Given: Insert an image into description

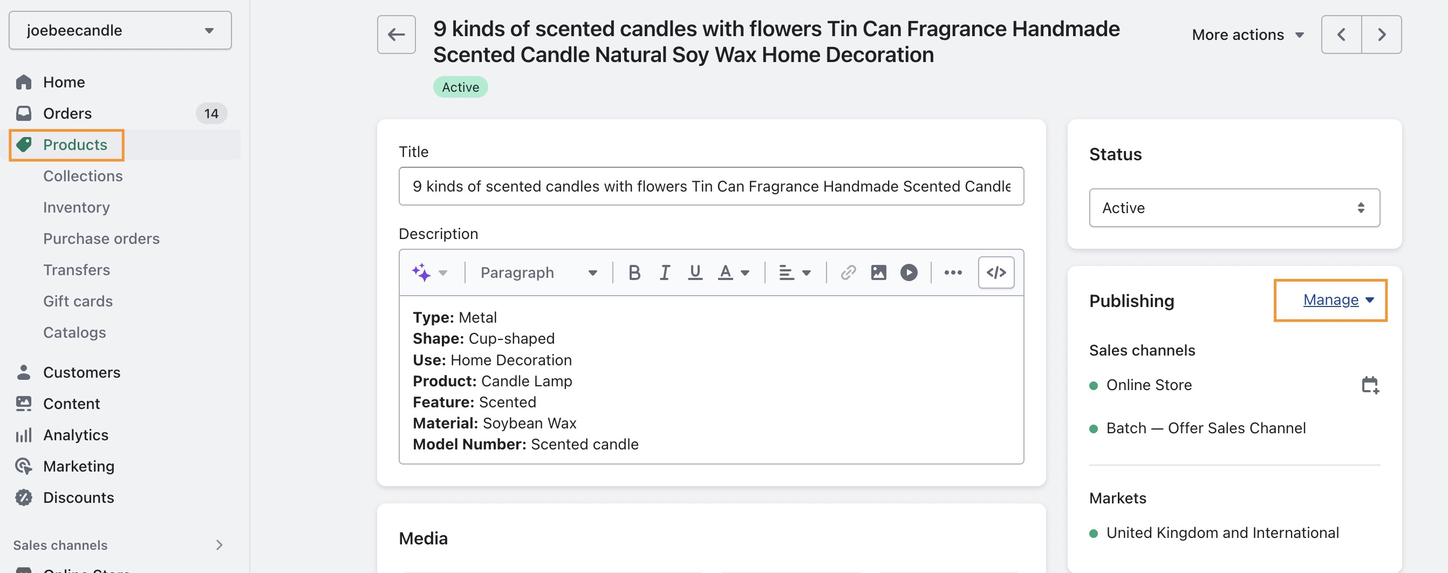Looking at the screenshot, I should tap(879, 272).
